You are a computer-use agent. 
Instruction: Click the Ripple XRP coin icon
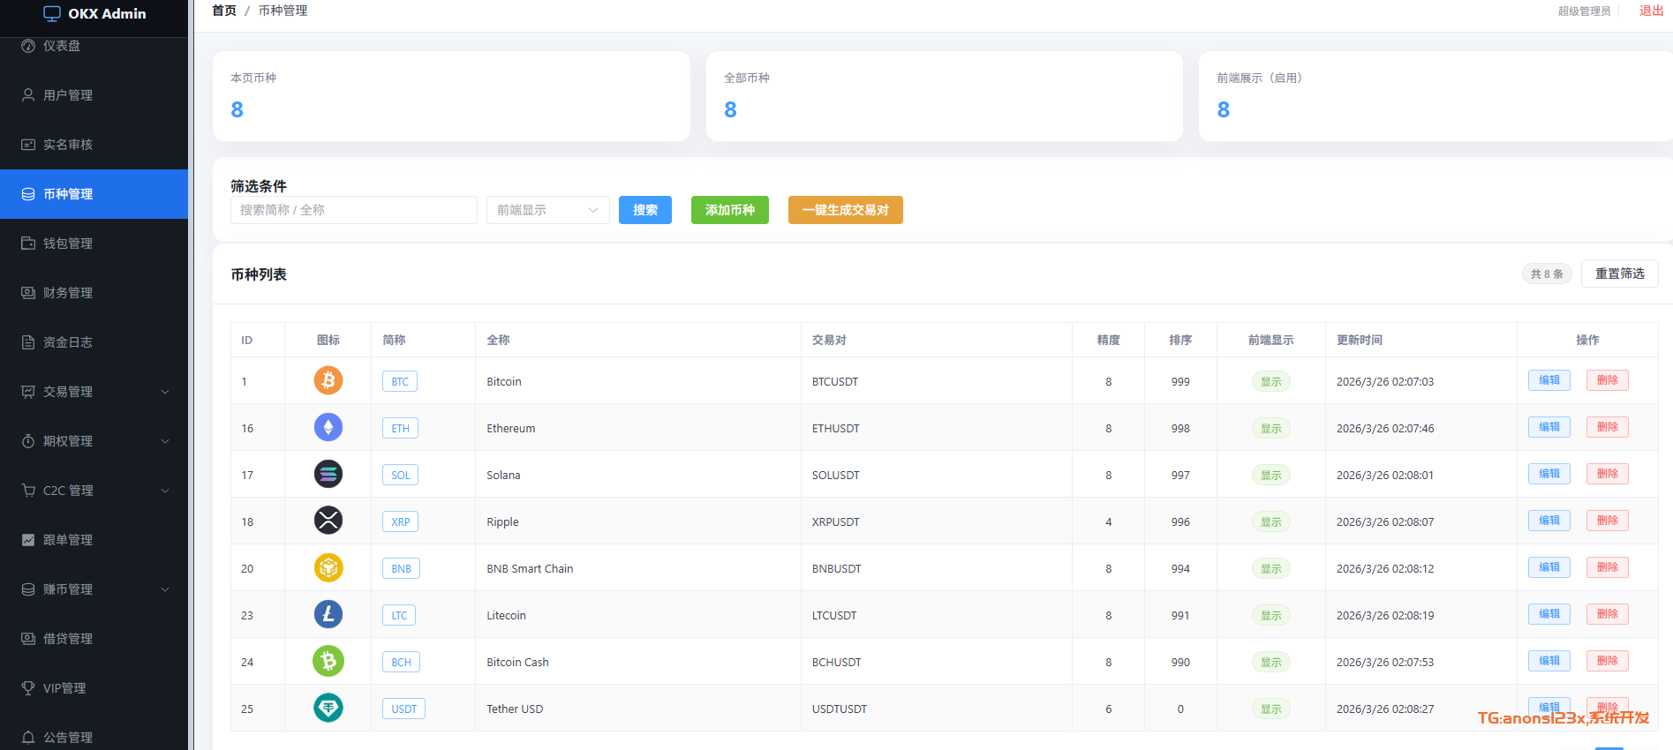328,521
